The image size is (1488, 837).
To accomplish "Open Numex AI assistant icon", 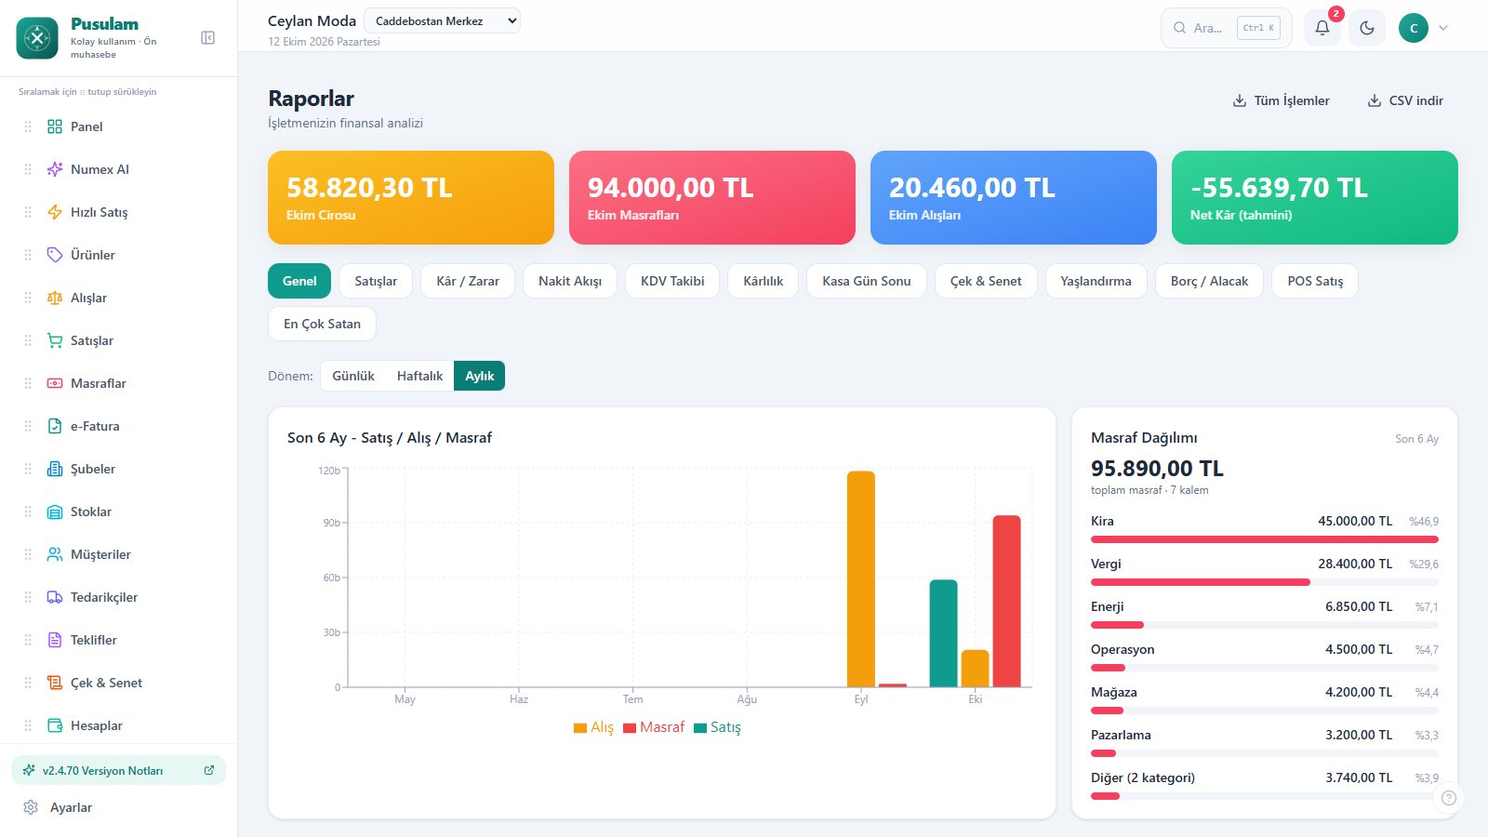I will click(55, 169).
